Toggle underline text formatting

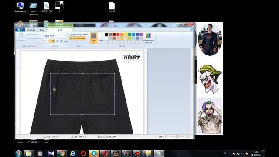pos(61,41)
